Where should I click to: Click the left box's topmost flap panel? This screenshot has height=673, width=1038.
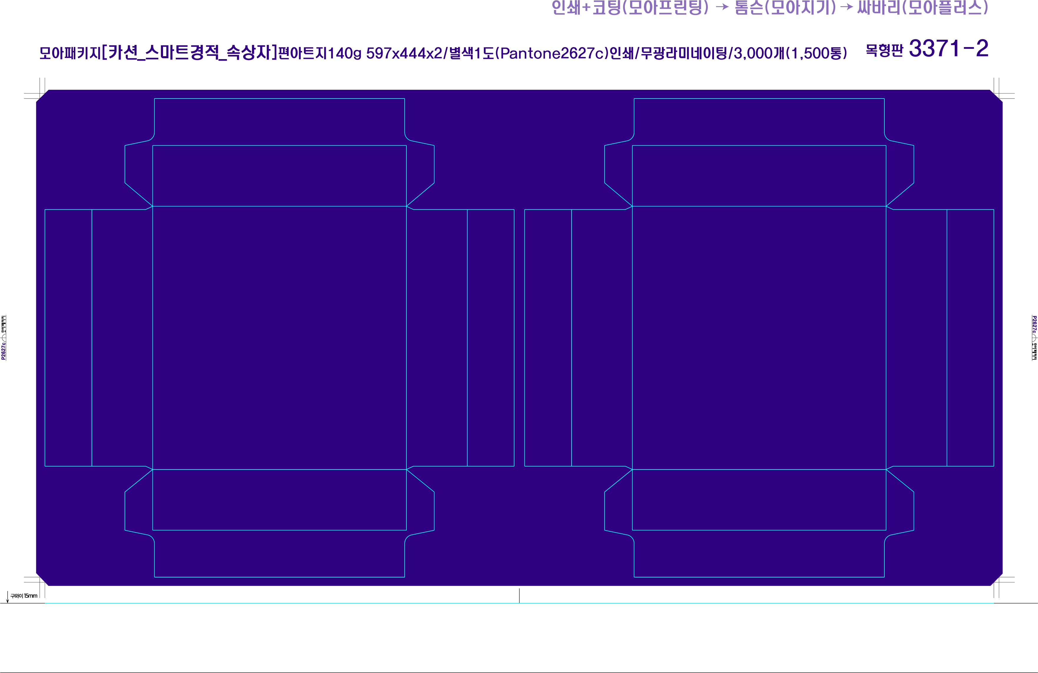coord(279,121)
